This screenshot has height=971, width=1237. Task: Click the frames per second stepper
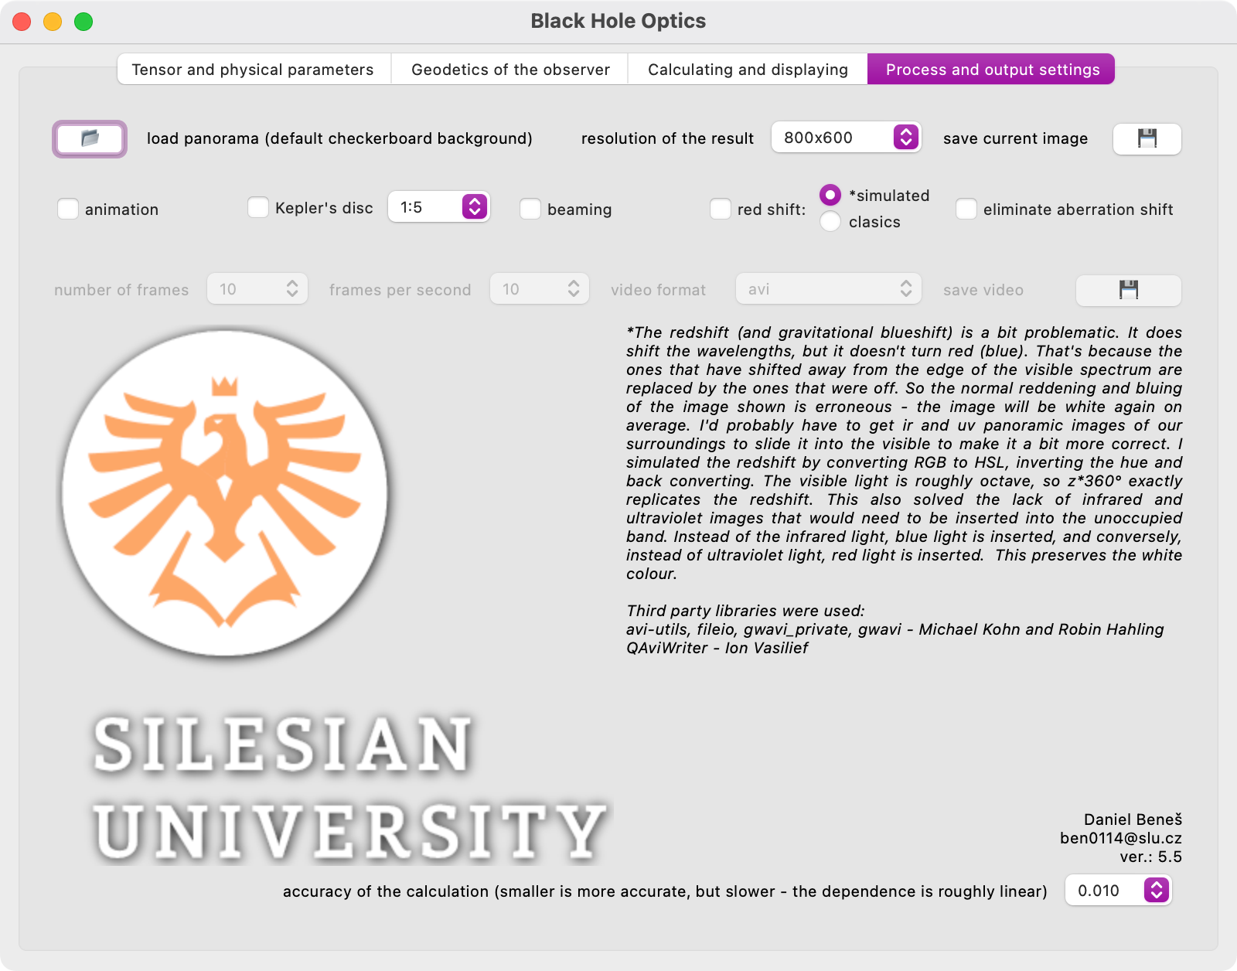click(x=573, y=289)
